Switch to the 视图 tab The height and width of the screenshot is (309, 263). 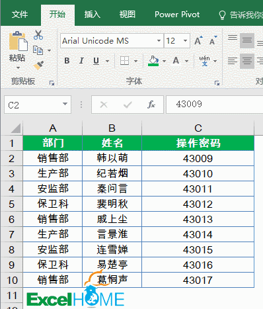[x=128, y=15]
